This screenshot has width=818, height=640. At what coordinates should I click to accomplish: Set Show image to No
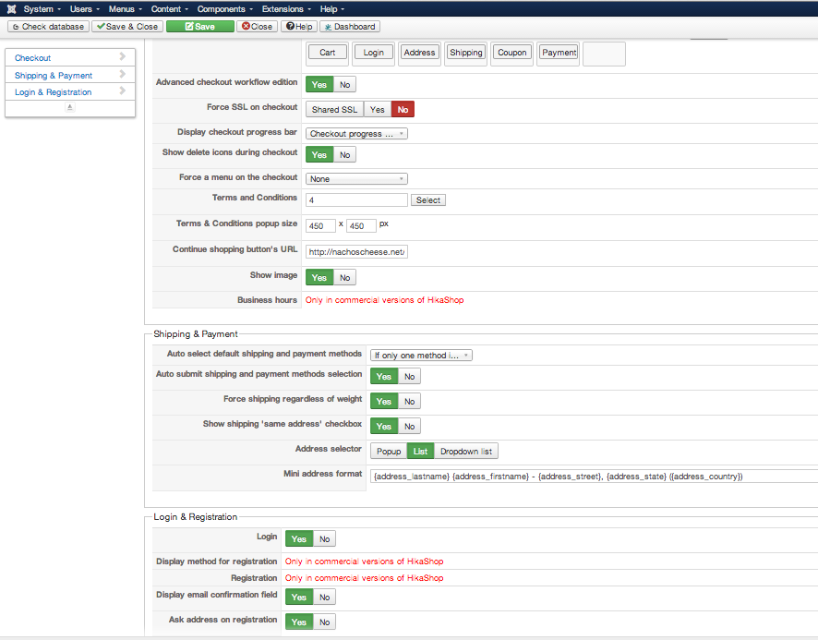(344, 278)
